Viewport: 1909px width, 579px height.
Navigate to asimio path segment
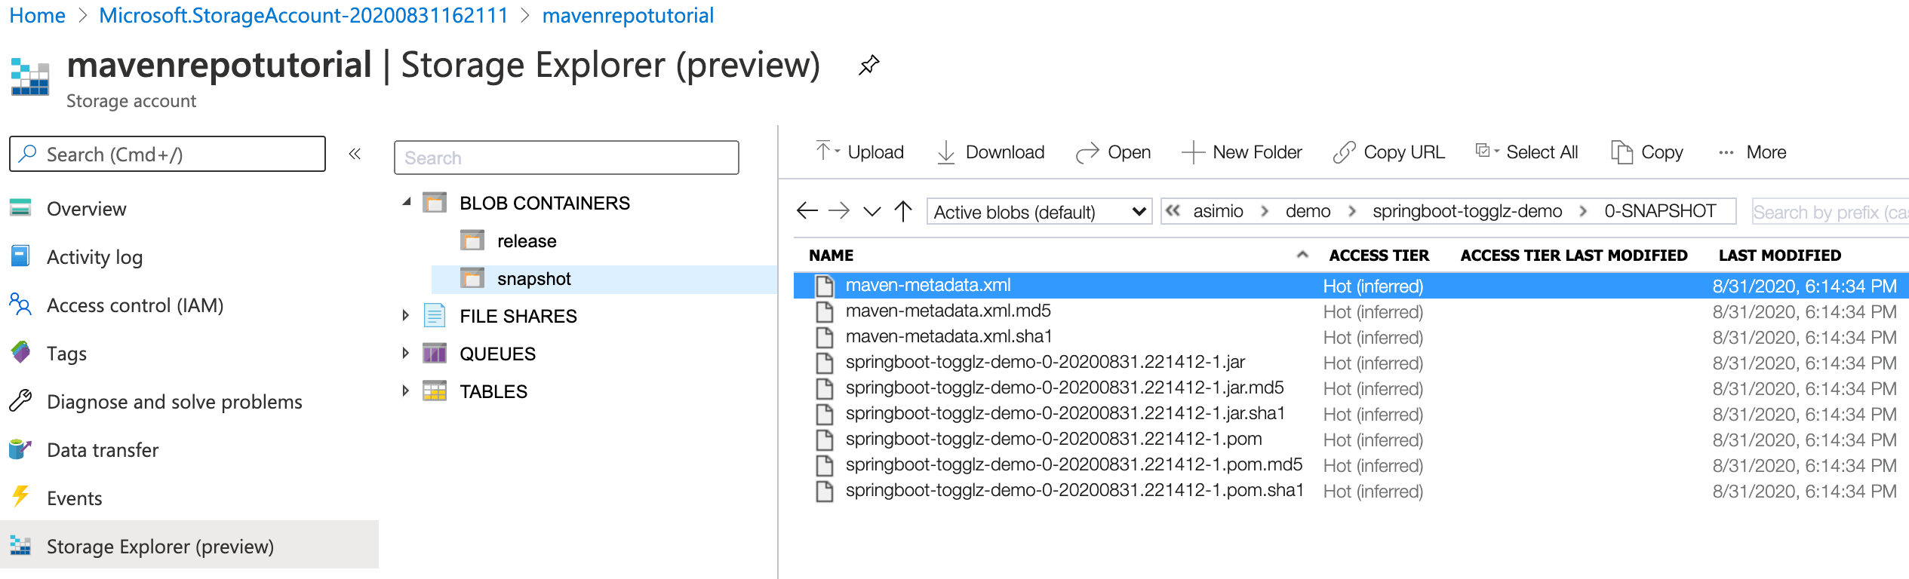tap(1218, 211)
